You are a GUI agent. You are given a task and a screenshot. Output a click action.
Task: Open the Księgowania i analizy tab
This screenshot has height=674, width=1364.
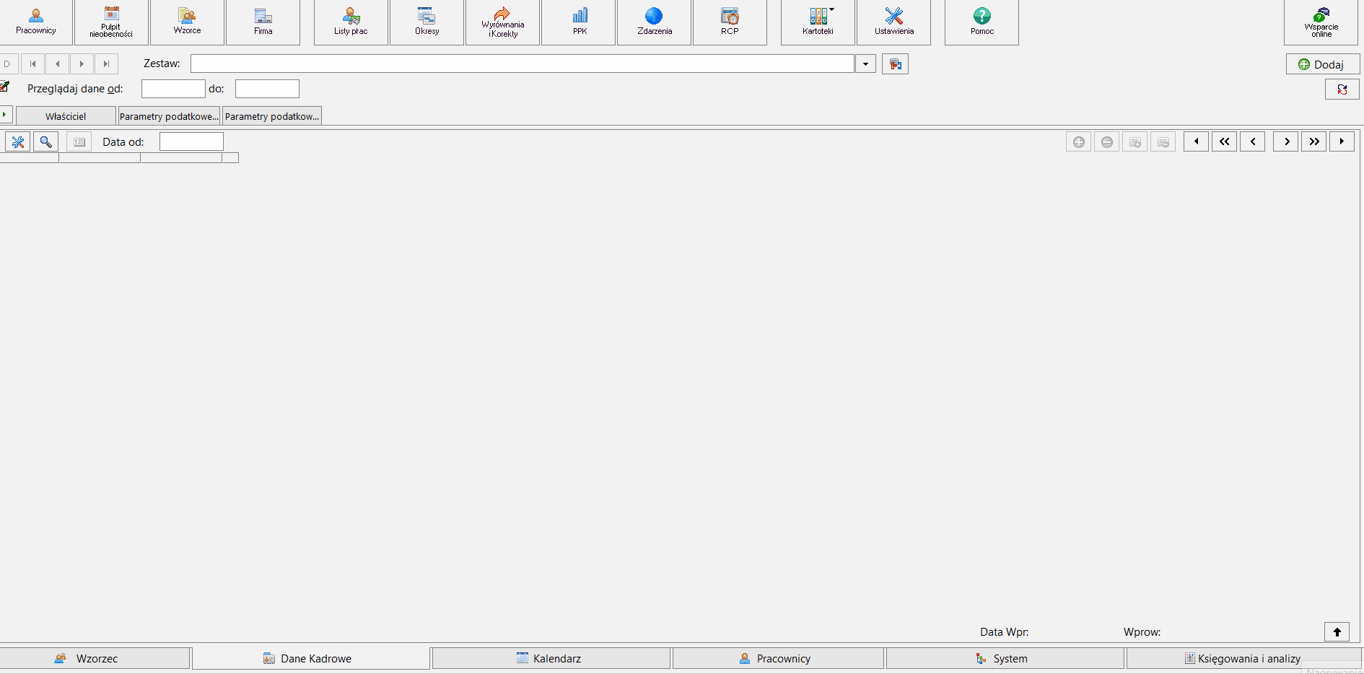1244,658
